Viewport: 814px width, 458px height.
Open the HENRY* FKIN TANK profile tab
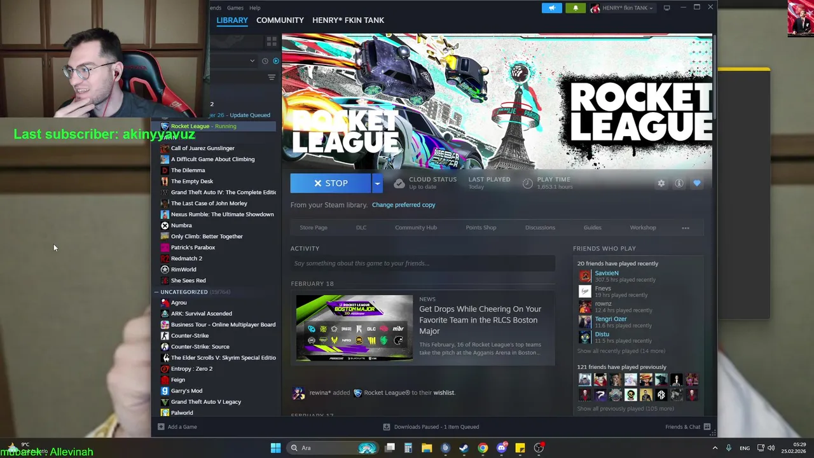click(x=348, y=20)
